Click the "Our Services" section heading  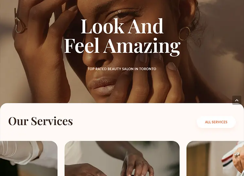[41, 121]
